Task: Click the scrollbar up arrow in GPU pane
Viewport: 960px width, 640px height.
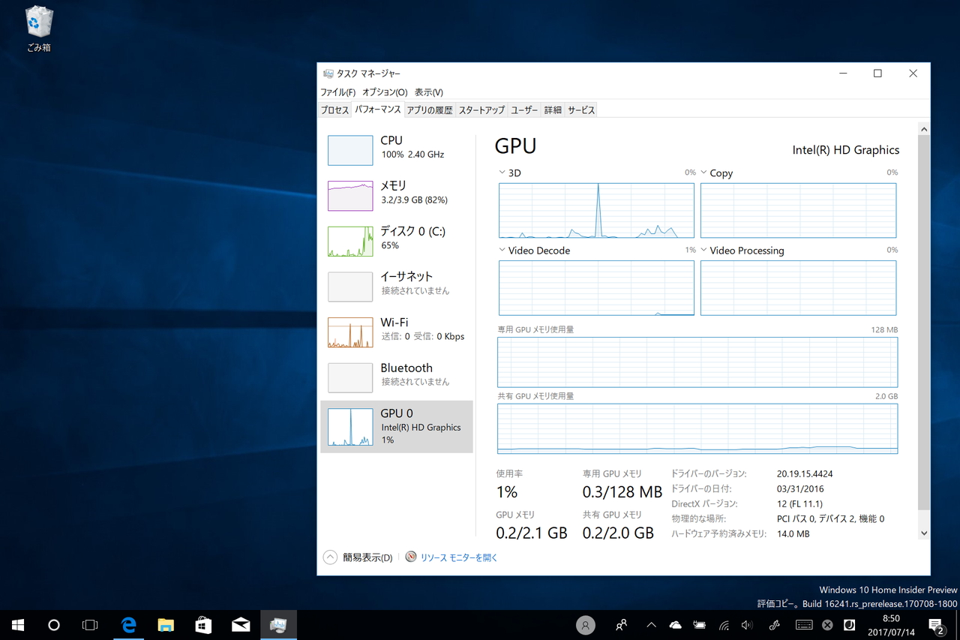Action: click(924, 130)
